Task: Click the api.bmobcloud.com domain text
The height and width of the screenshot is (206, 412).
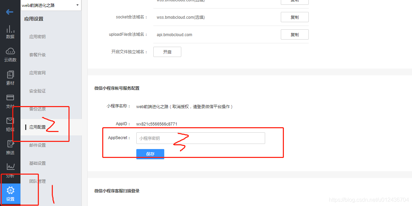Action: (174, 35)
